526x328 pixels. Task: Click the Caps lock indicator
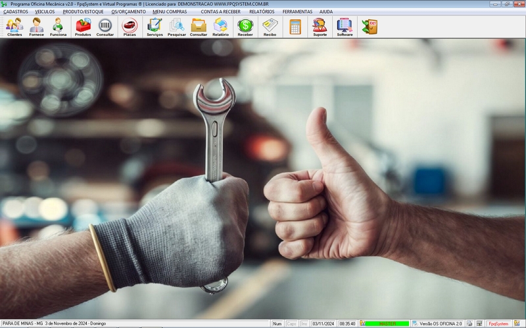point(291,323)
